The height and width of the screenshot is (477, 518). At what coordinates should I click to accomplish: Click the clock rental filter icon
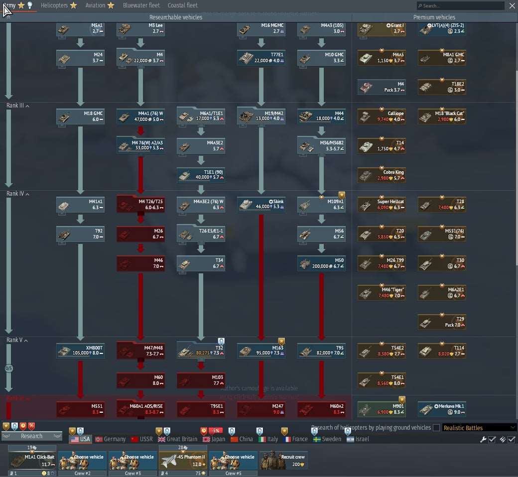tap(23, 426)
